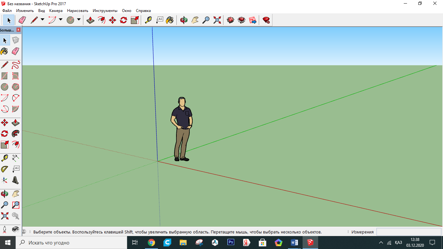Activate the Axes tool

(x=5, y=180)
